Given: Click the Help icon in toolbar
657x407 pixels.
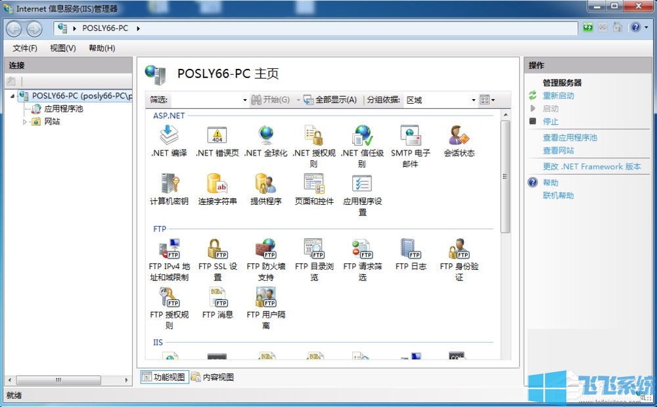Looking at the screenshot, I should coord(635,28).
